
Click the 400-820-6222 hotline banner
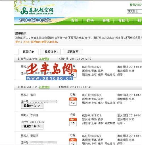click(35, 20)
